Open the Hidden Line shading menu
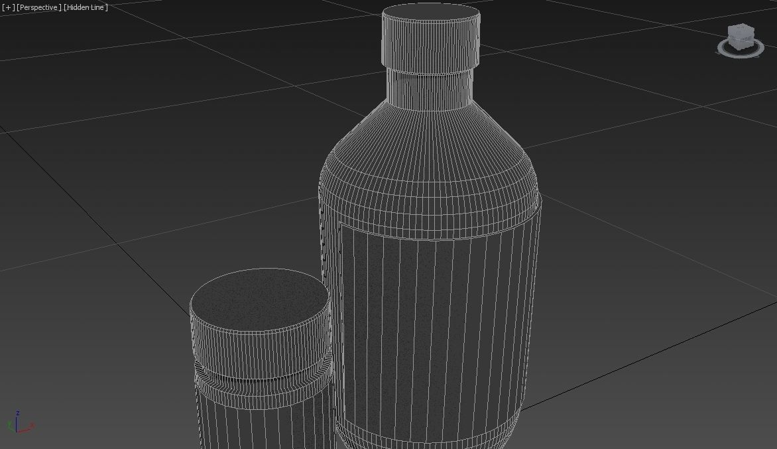The width and height of the screenshot is (777, 449). (x=86, y=7)
